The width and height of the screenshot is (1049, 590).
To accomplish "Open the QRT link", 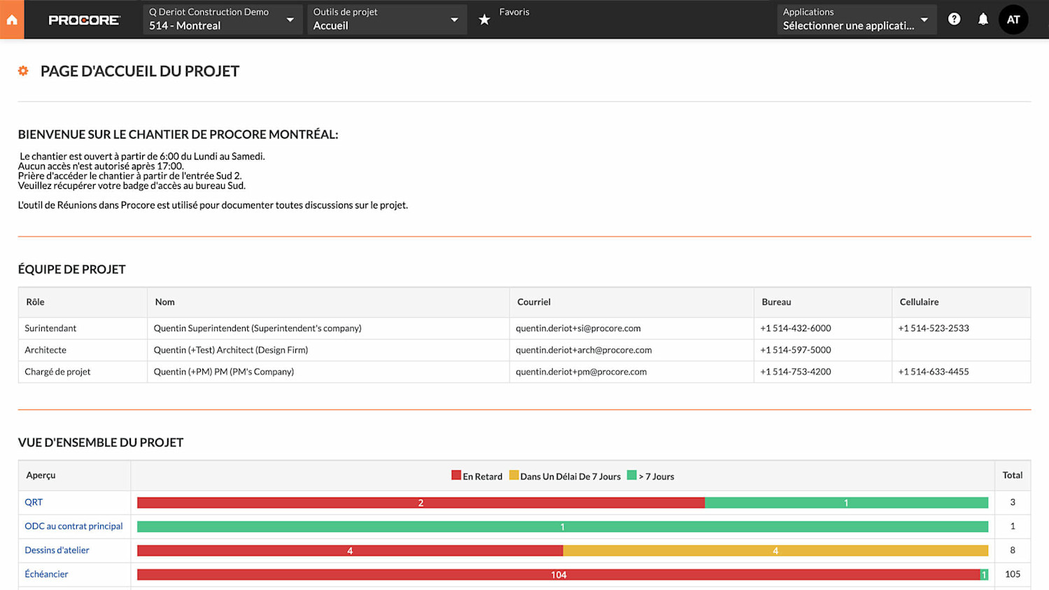I will (x=34, y=502).
